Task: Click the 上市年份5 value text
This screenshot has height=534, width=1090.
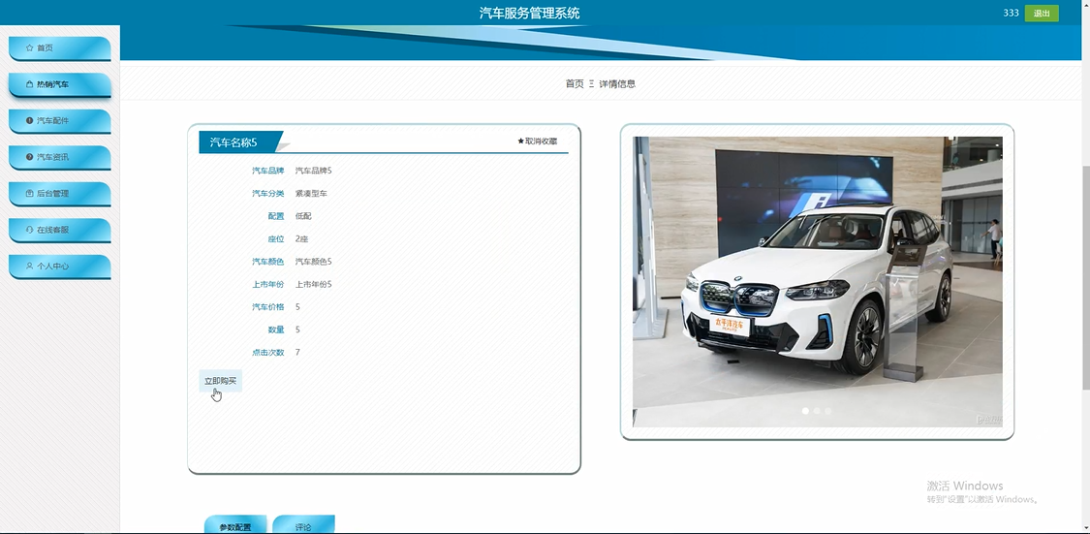Action: (314, 284)
